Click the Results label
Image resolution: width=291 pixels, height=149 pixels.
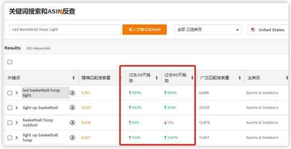coord(13,48)
